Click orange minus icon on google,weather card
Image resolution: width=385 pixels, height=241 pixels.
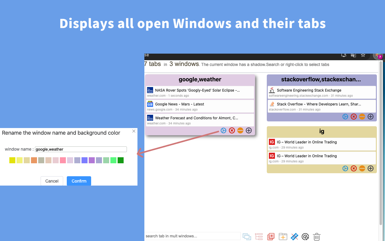240,130
